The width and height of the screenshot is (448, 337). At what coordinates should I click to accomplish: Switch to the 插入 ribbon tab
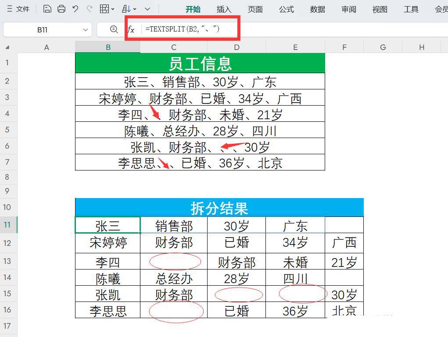(224, 9)
